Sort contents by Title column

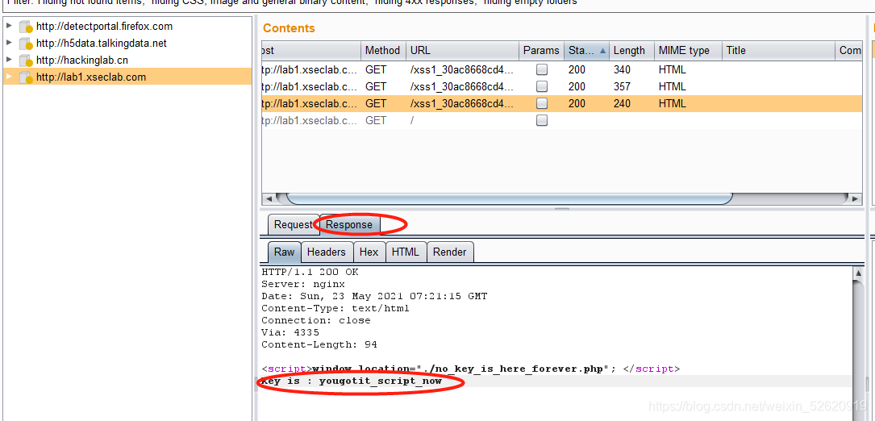(x=778, y=50)
